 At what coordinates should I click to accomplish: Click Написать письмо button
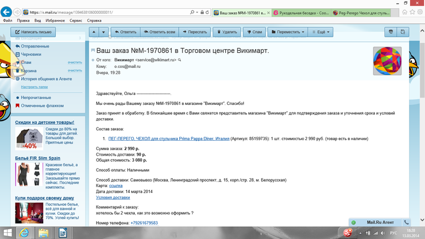click(x=33, y=32)
